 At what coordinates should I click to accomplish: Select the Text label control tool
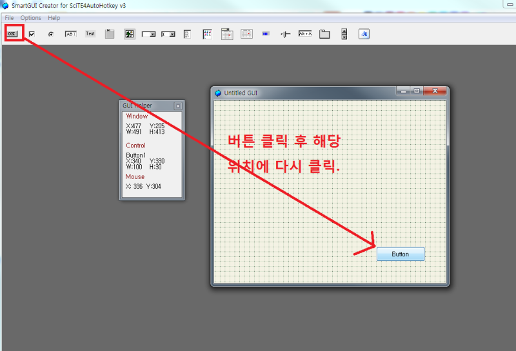coord(90,33)
